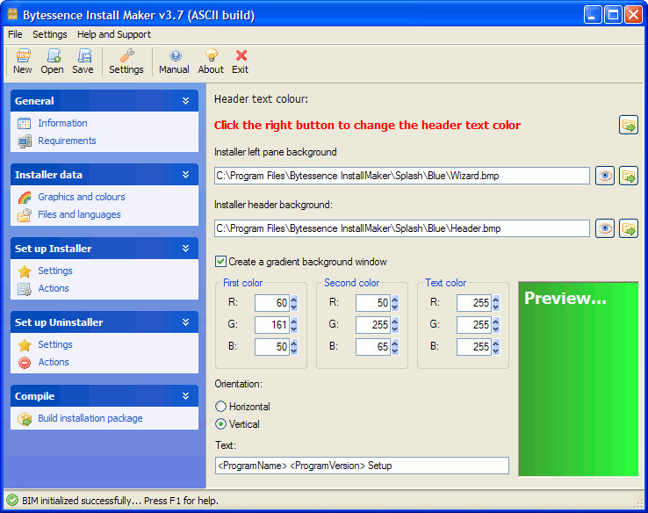This screenshot has width=648, height=513.
Task: Click the header text color browse button
Action: [628, 125]
